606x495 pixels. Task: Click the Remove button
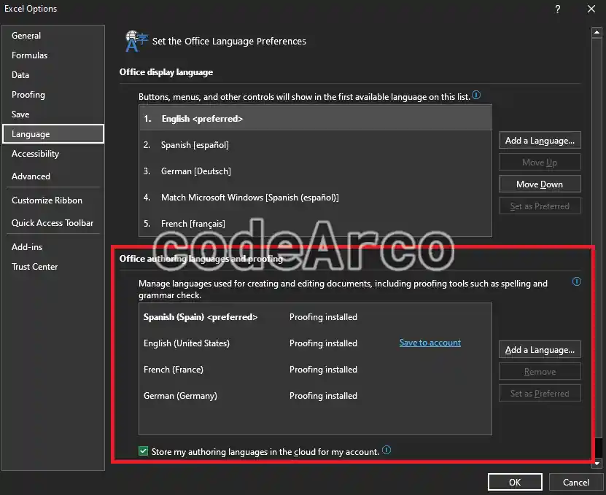pyautogui.click(x=540, y=372)
